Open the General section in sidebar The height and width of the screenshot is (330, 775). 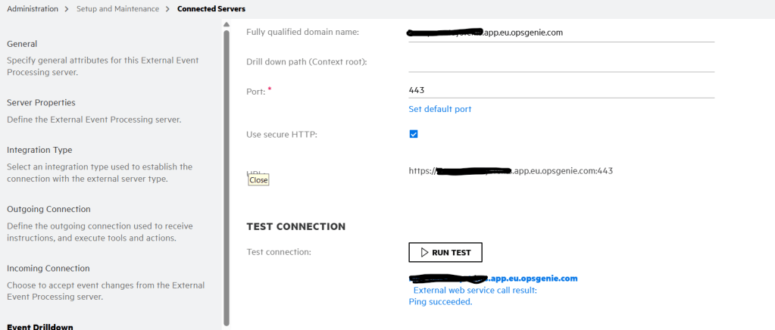point(22,44)
